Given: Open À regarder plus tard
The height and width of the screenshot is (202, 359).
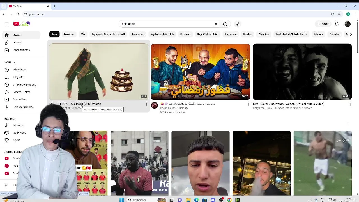Looking at the screenshot, I should pyautogui.click(x=22, y=84).
